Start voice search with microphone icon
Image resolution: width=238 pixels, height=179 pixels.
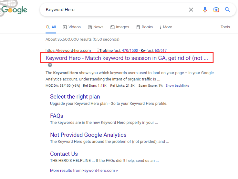coord(205,10)
